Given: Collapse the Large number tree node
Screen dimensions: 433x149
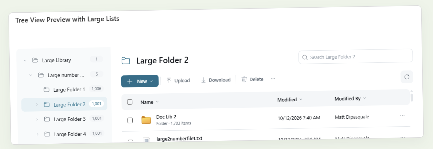Looking at the screenshot, I should 31,75.
